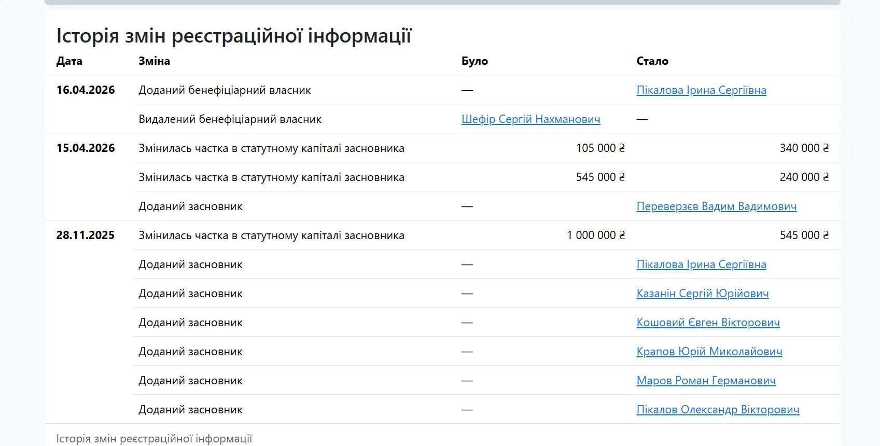The width and height of the screenshot is (880, 446).
Task: Open Пікалова Ірина Сергіївна link dated 16.04.2026
Action: coord(701,90)
